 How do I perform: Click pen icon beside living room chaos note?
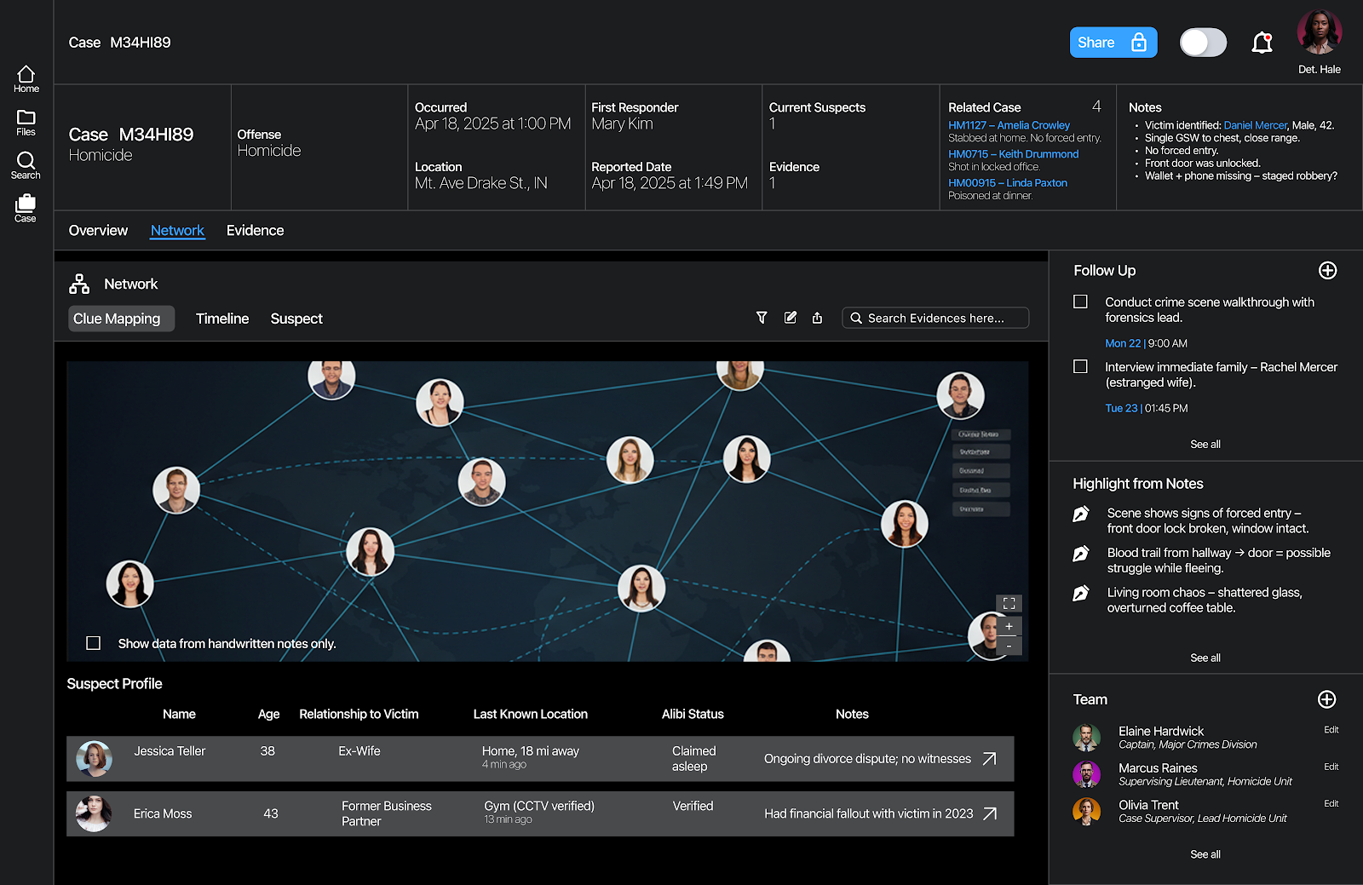1080,593
